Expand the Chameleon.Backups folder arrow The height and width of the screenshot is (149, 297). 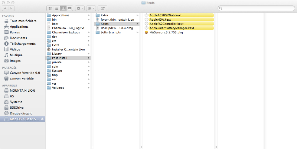pos(89,33)
